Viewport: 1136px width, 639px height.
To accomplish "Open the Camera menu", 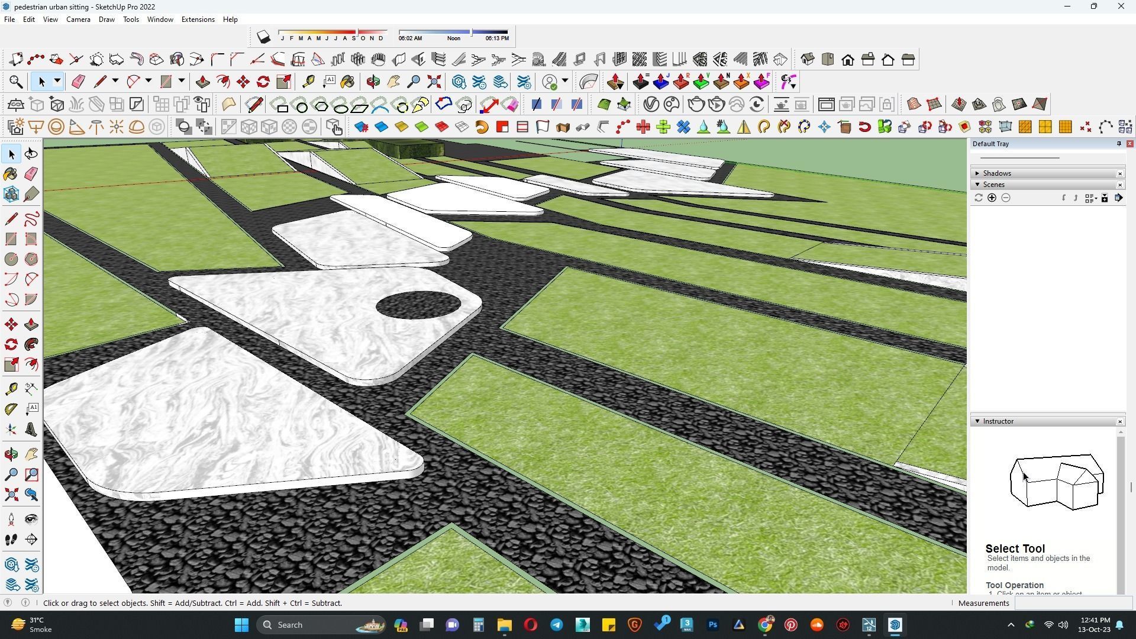I will click(78, 20).
